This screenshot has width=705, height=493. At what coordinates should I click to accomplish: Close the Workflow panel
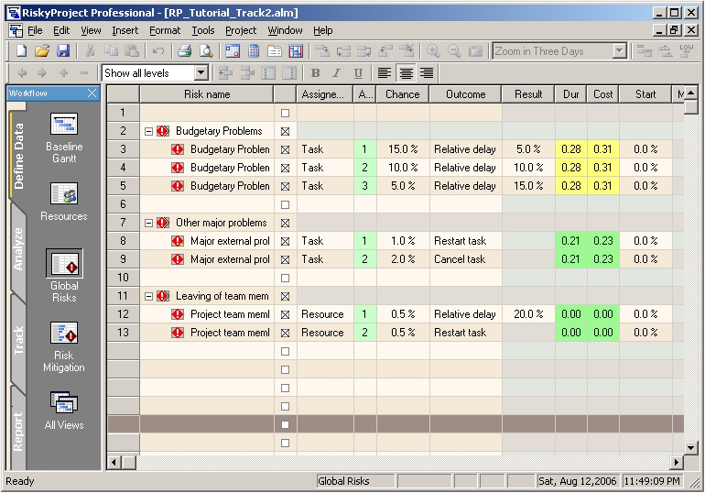click(x=92, y=93)
